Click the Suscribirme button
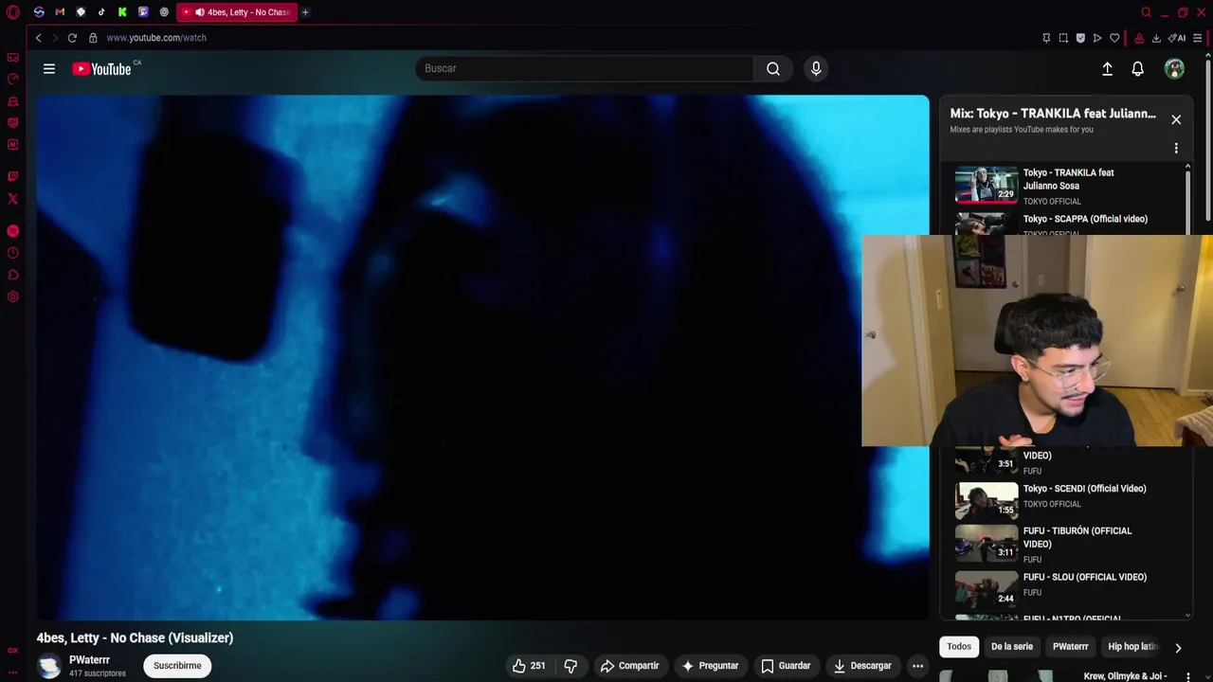Viewport: 1213px width, 682px height. (x=177, y=666)
